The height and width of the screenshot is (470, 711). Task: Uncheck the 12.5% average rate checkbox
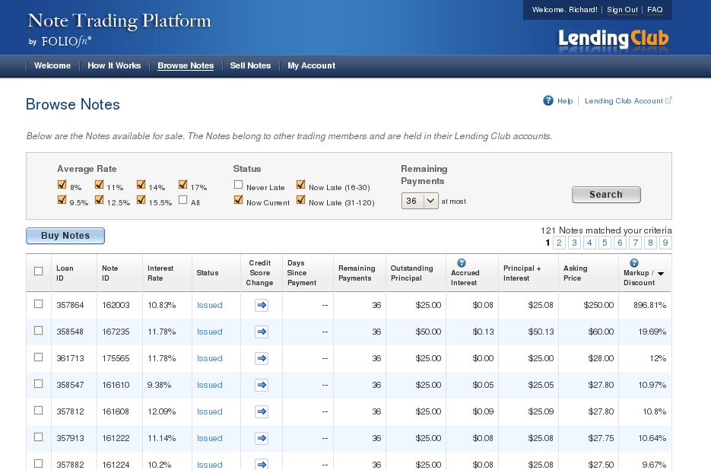coord(100,199)
